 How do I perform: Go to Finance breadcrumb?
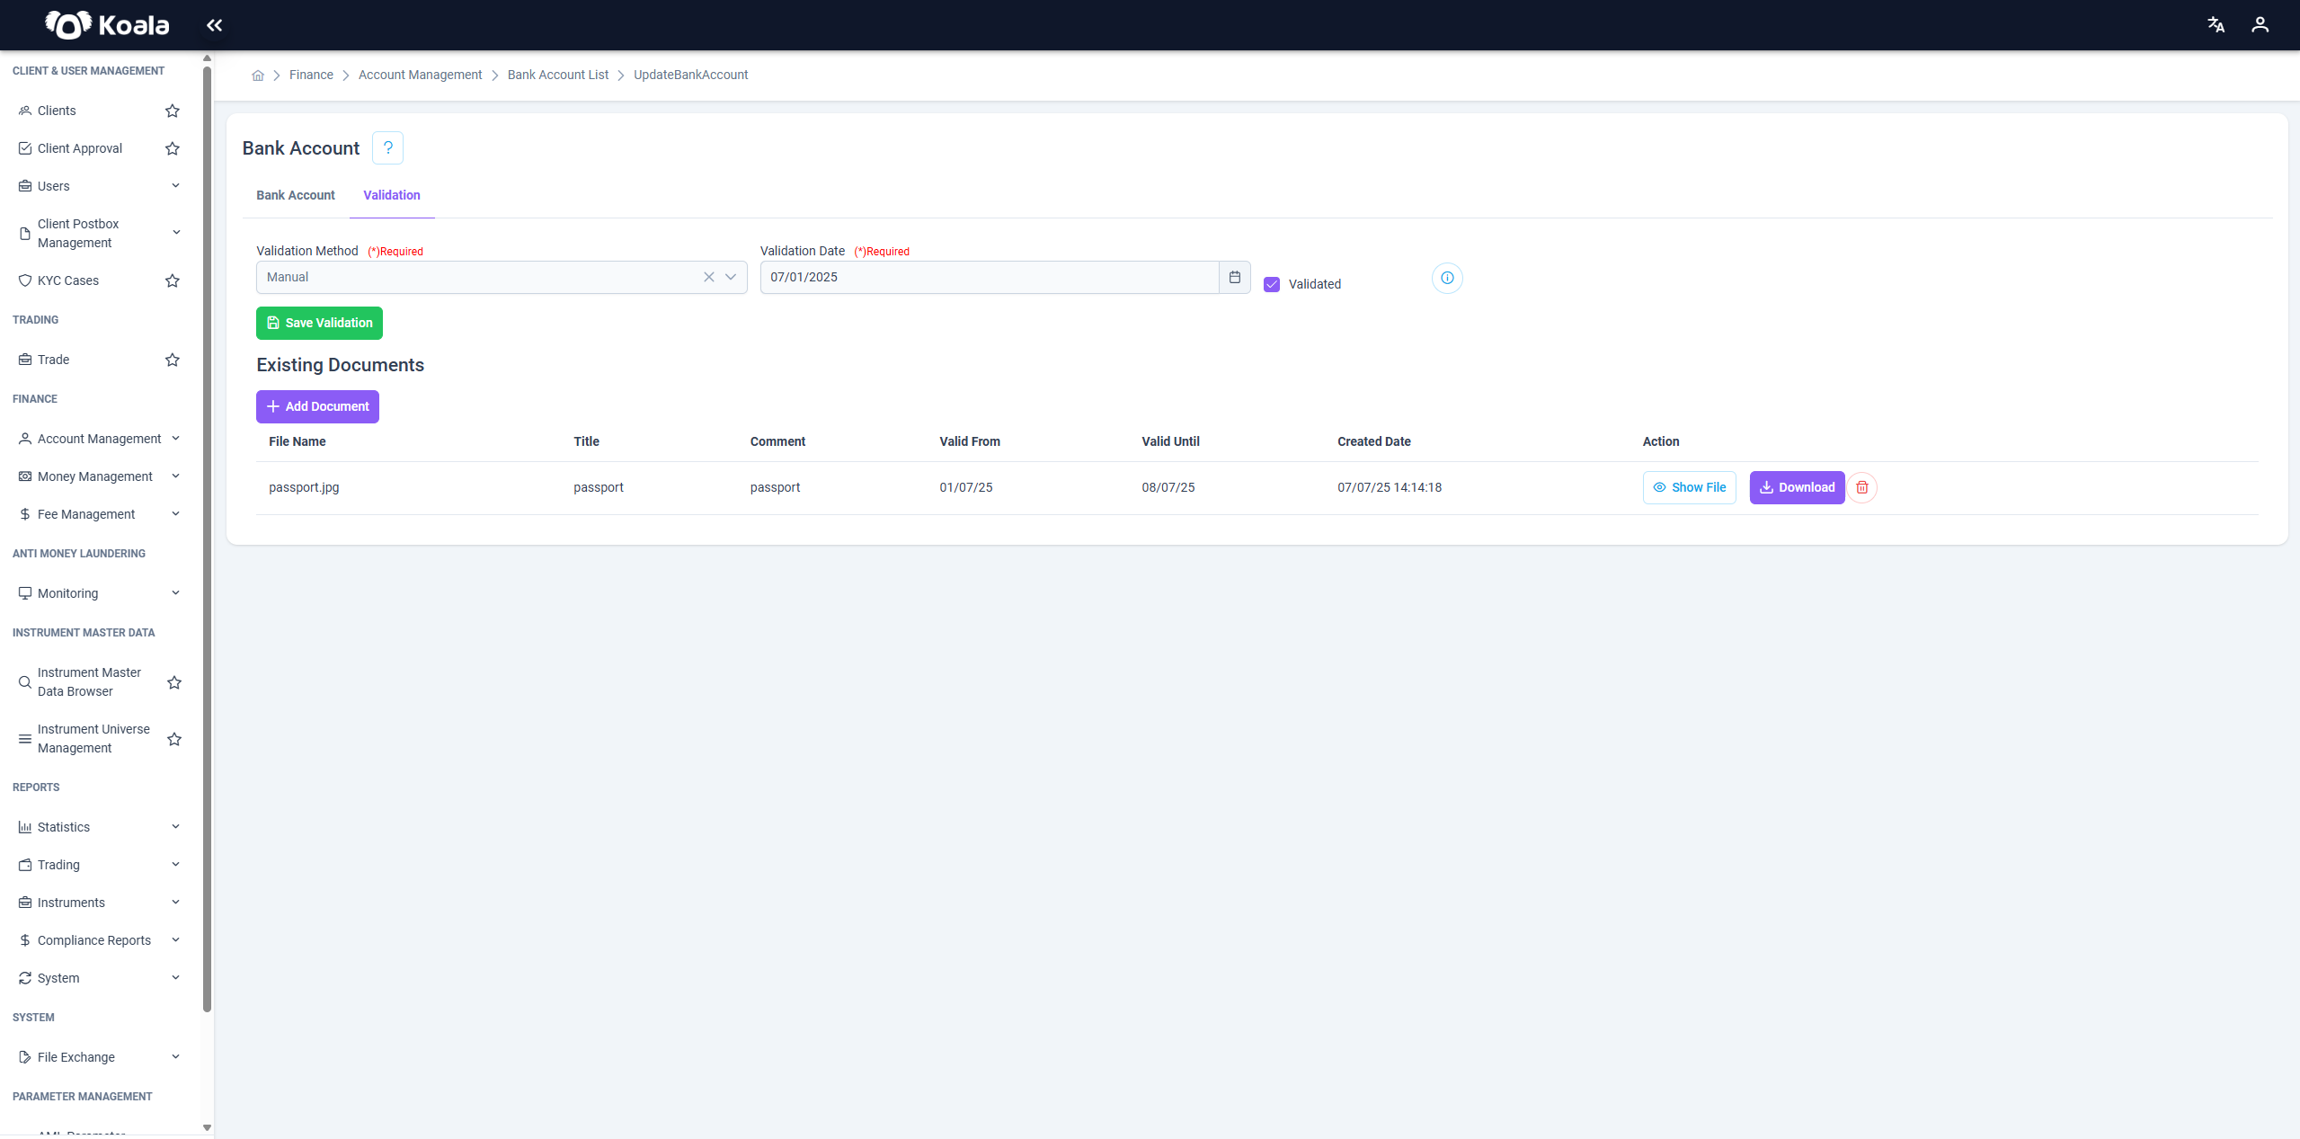coord(311,75)
